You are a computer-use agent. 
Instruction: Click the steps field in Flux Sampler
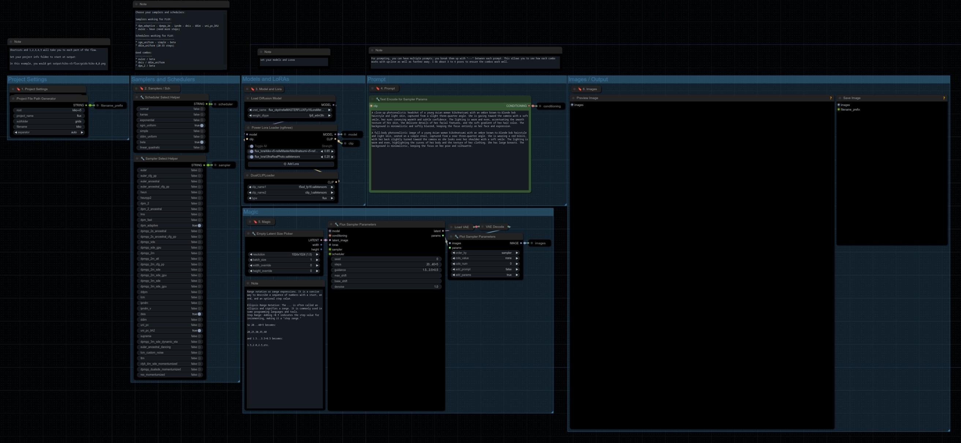tap(386, 264)
